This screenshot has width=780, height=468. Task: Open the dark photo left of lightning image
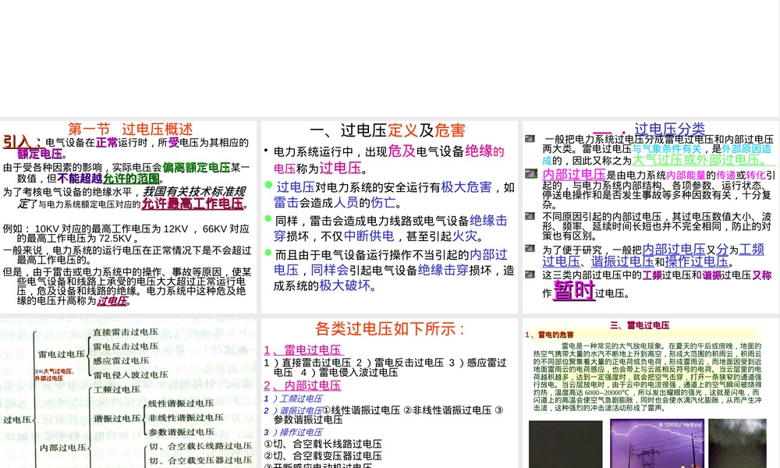(565, 444)
